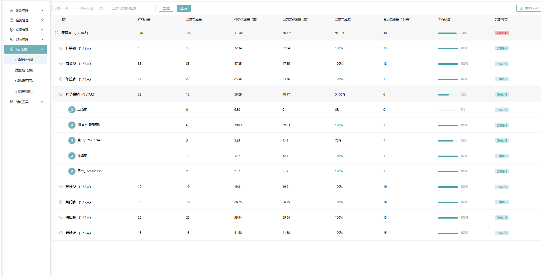Click the avatar icon for 用户_13988791432

[x=72, y=141]
